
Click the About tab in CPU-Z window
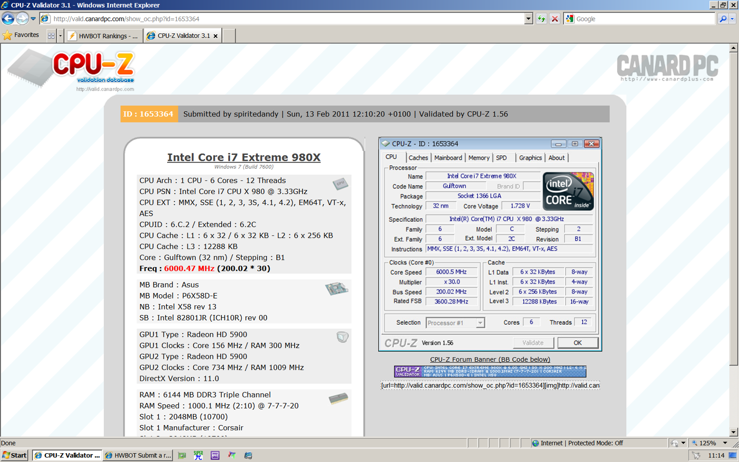click(557, 158)
